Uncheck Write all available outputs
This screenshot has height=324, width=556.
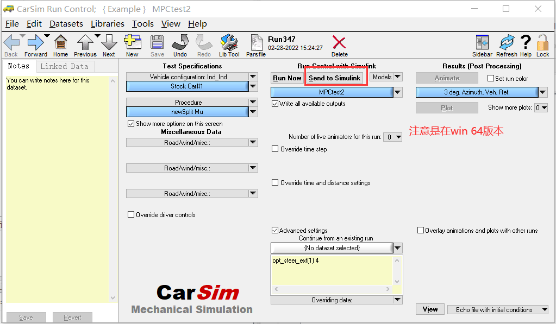pos(275,105)
